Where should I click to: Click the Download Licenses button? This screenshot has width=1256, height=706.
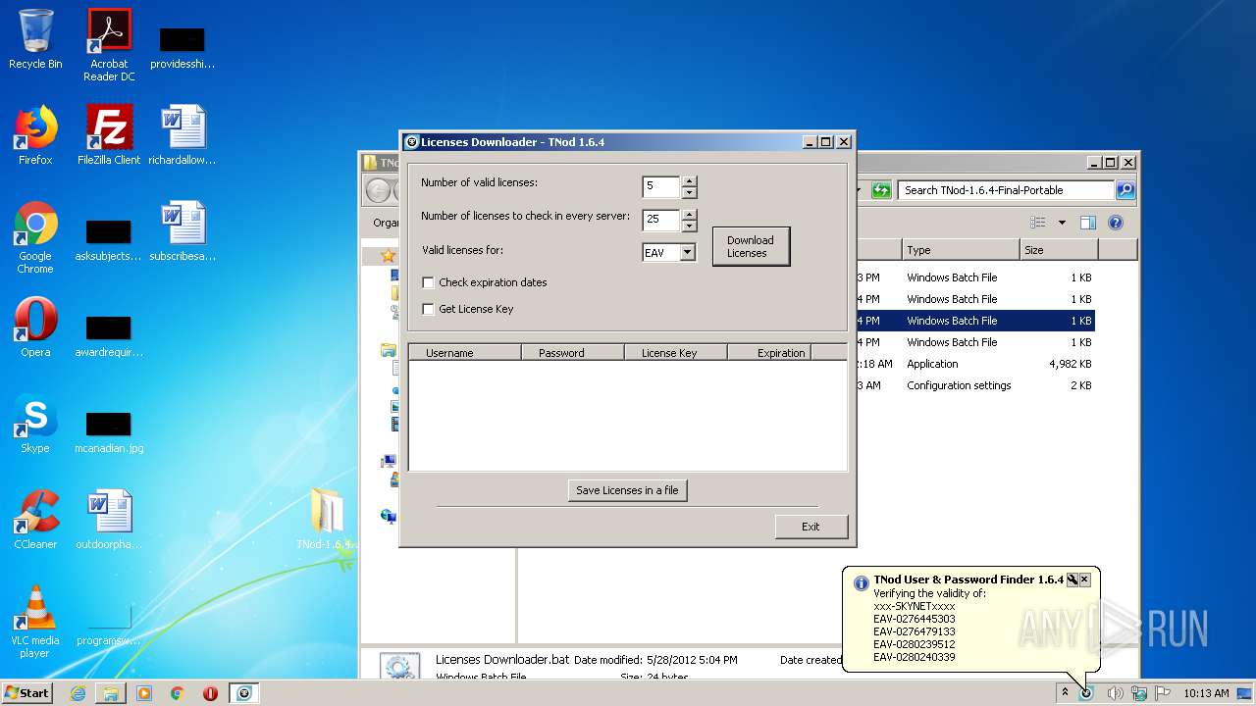point(751,246)
